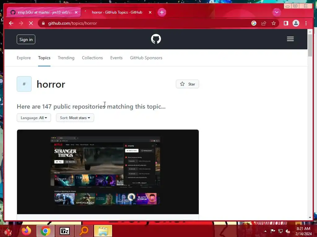This screenshot has height=237, width=317.
Task: Open the browser side panel icon
Action: coord(286,23)
